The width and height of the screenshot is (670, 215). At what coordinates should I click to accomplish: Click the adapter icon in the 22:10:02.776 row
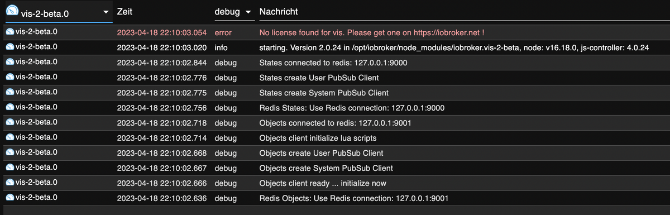coord(9,77)
